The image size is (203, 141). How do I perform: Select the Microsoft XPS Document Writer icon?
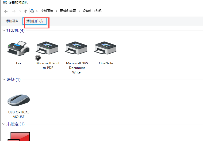point(76,48)
